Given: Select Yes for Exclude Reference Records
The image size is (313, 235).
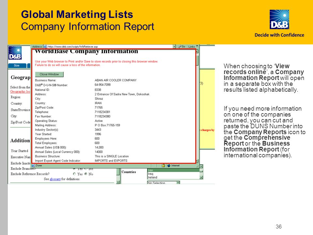Looking at the screenshot, I should 74,174.
